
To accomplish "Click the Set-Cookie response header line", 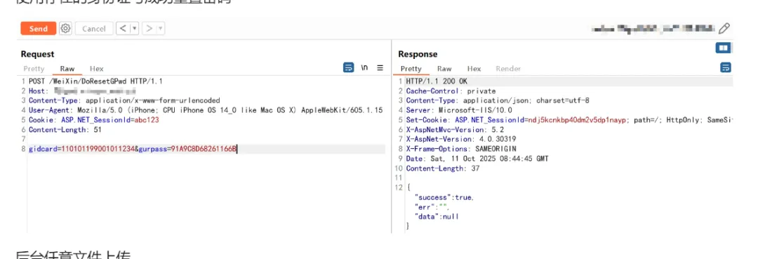I will [569, 120].
